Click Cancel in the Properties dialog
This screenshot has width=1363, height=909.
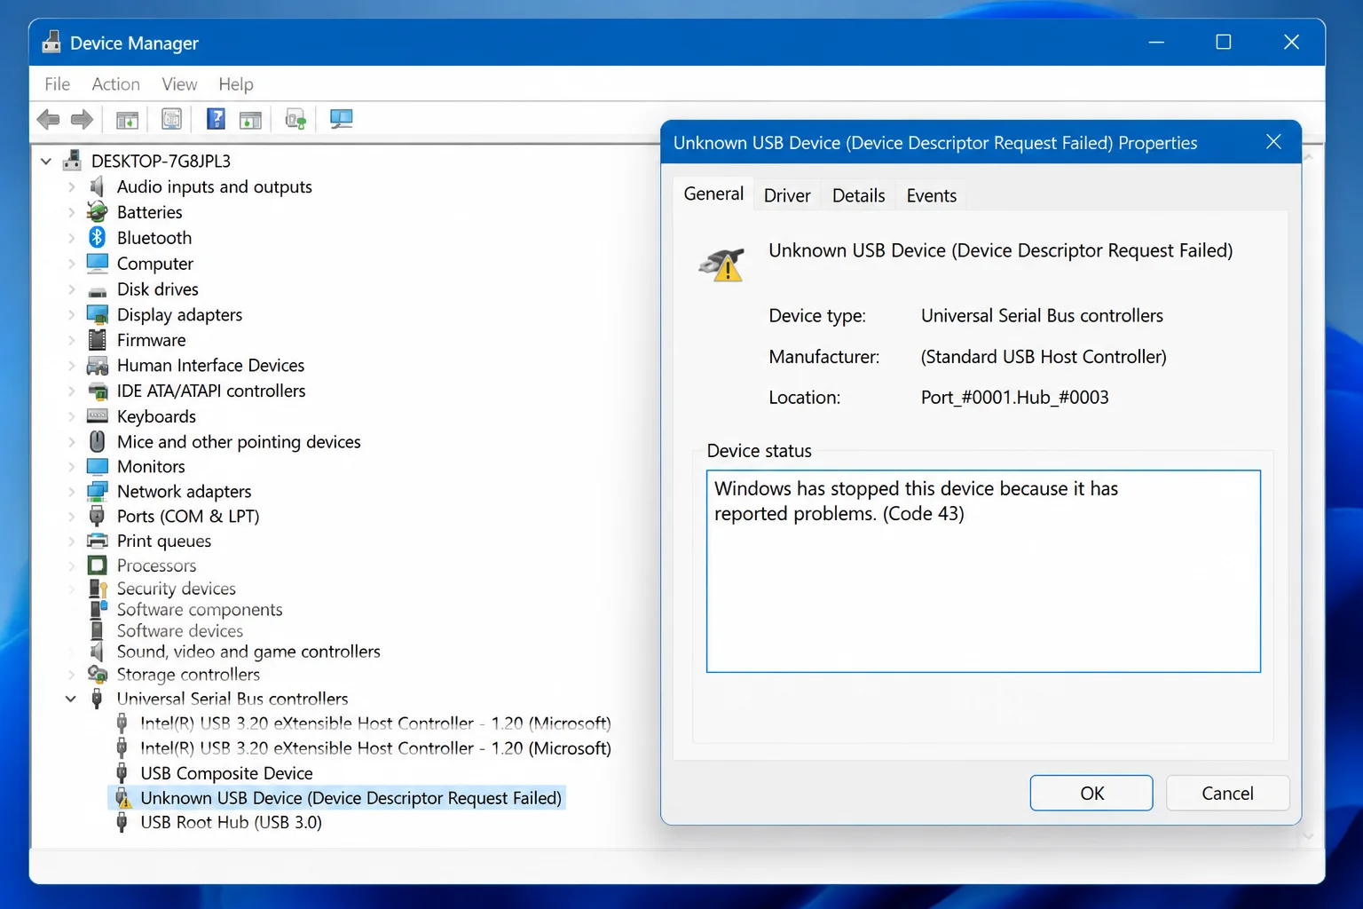pos(1227,793)
